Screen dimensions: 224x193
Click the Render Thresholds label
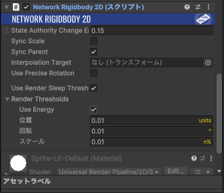[x=40, y=99]
